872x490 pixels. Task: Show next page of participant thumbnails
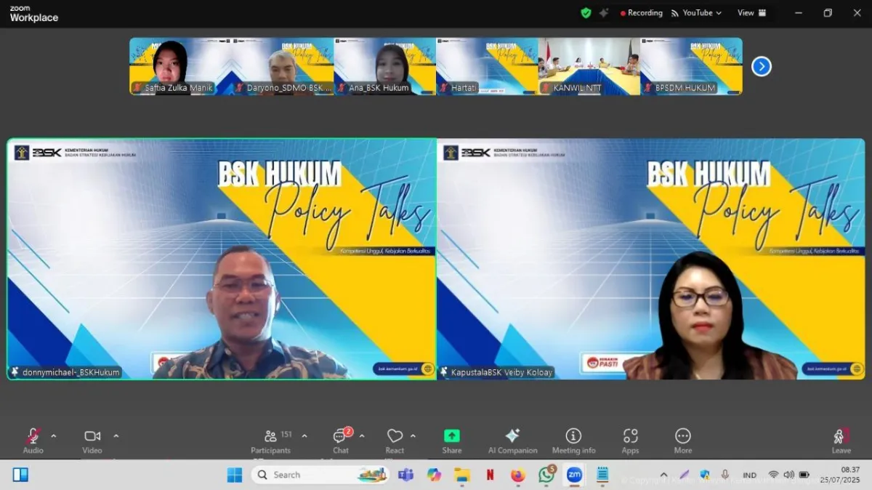coord(761,66)
